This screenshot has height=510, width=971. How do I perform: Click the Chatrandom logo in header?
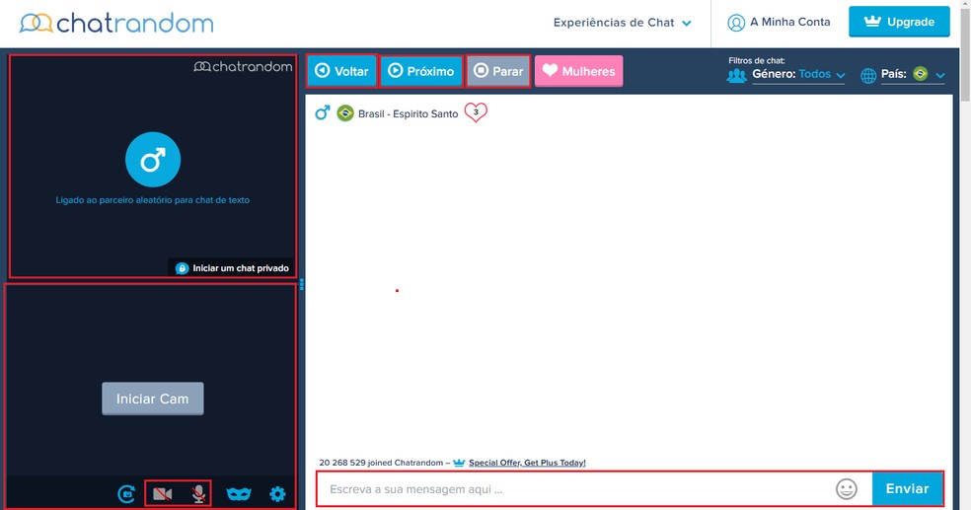[x=116, y=24]
